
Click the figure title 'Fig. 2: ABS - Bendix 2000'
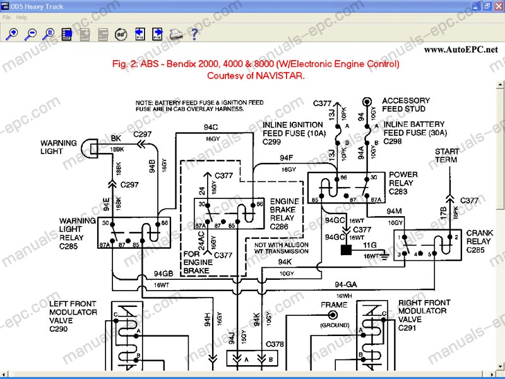click(x=256, y=64)
